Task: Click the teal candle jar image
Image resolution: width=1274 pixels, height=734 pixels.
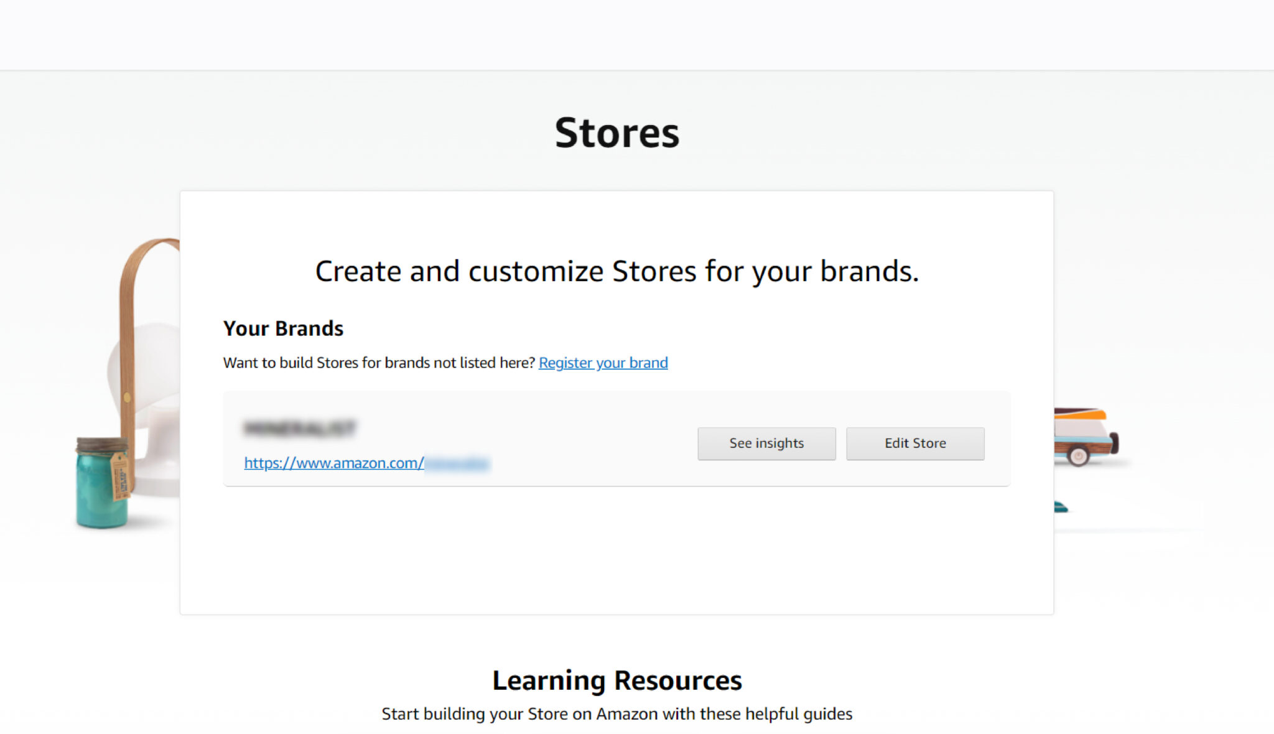Action: pos(101,483)
